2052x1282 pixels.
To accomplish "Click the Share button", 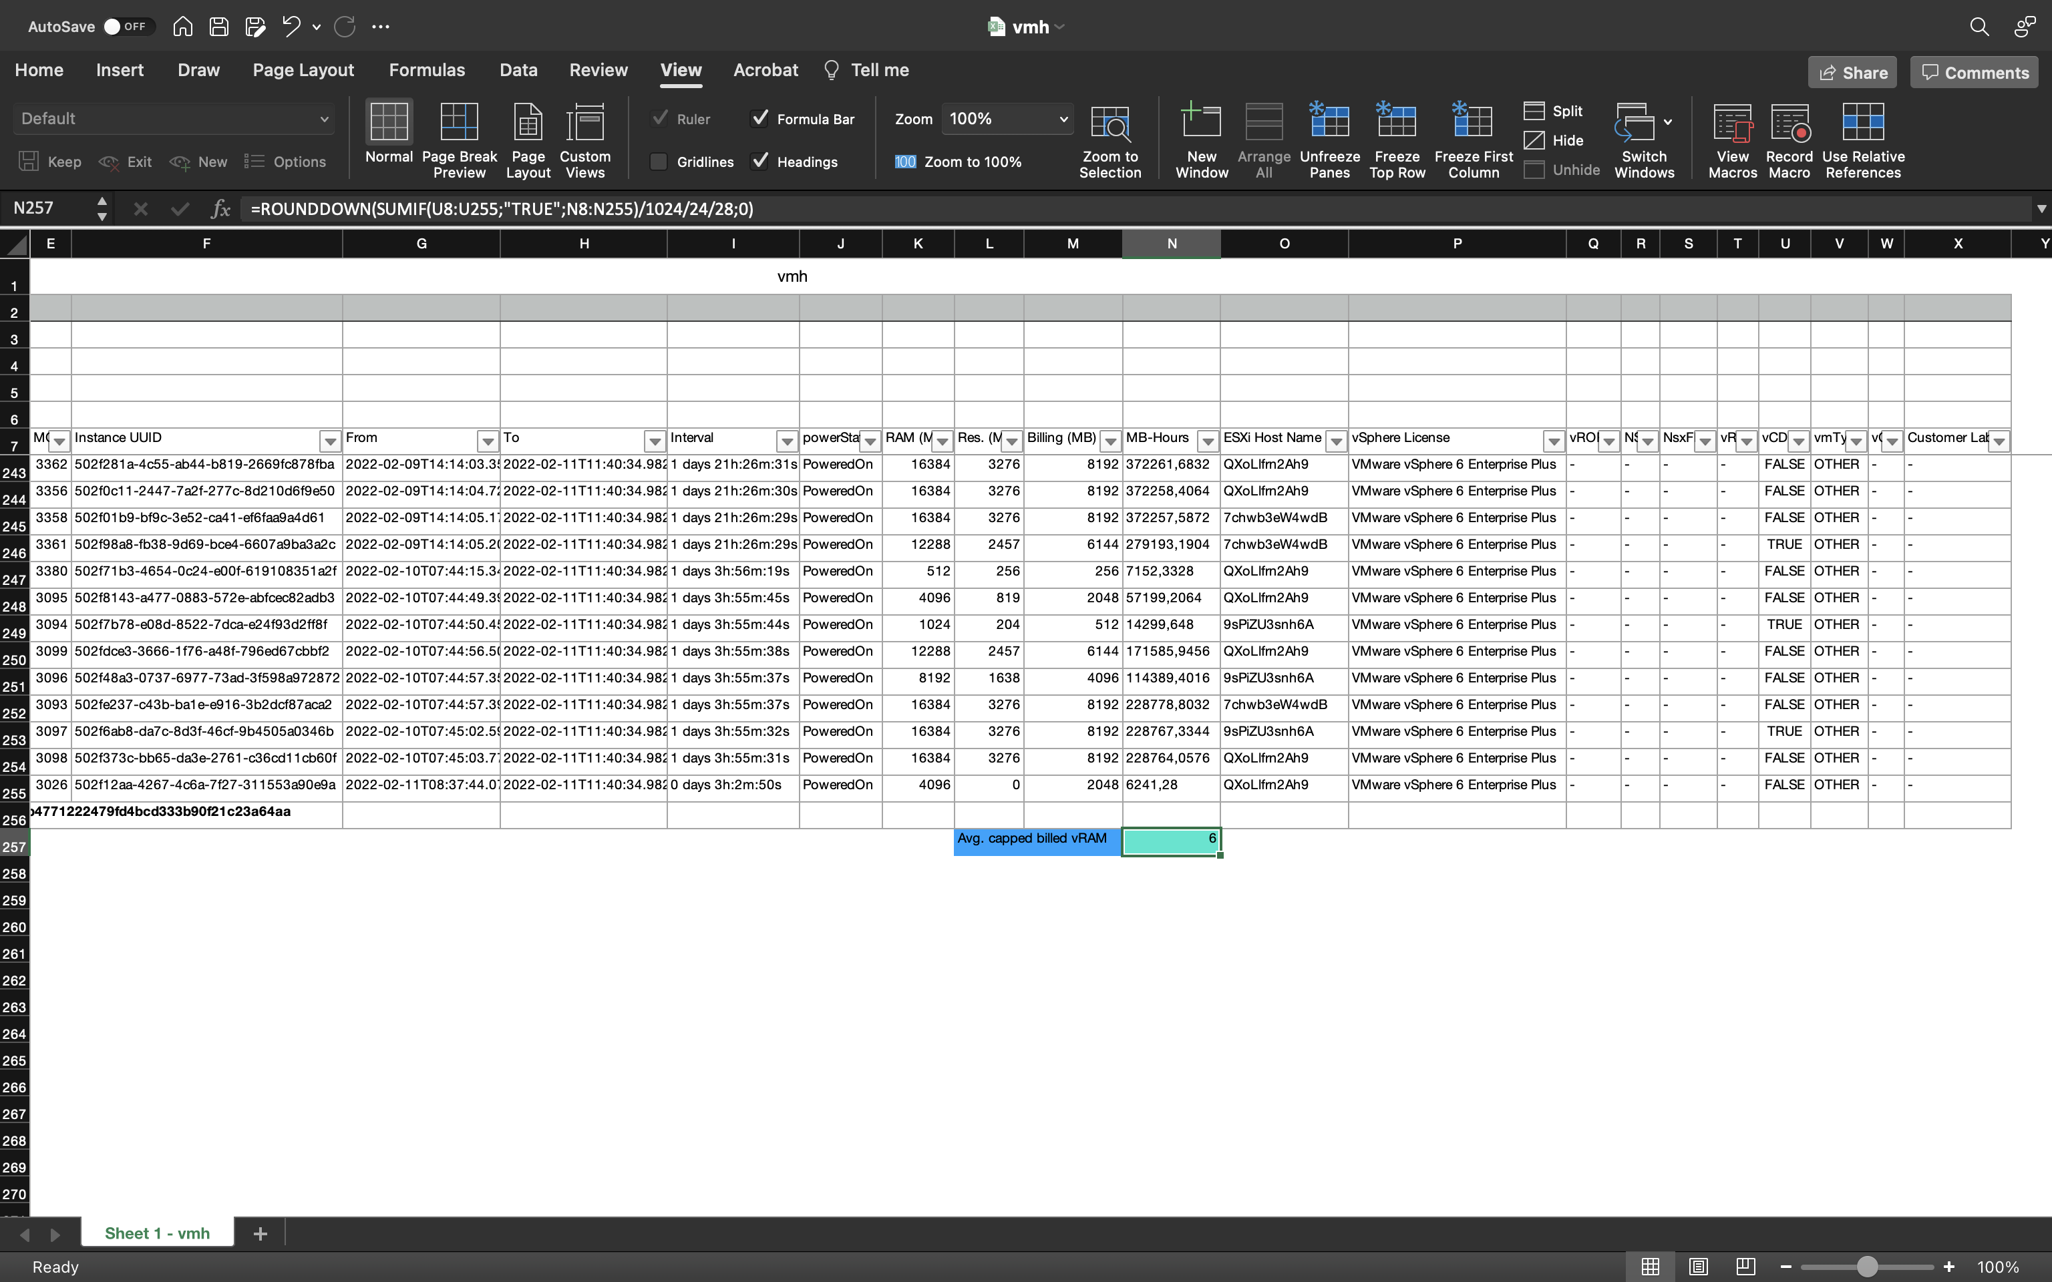I will (1853, 73).
